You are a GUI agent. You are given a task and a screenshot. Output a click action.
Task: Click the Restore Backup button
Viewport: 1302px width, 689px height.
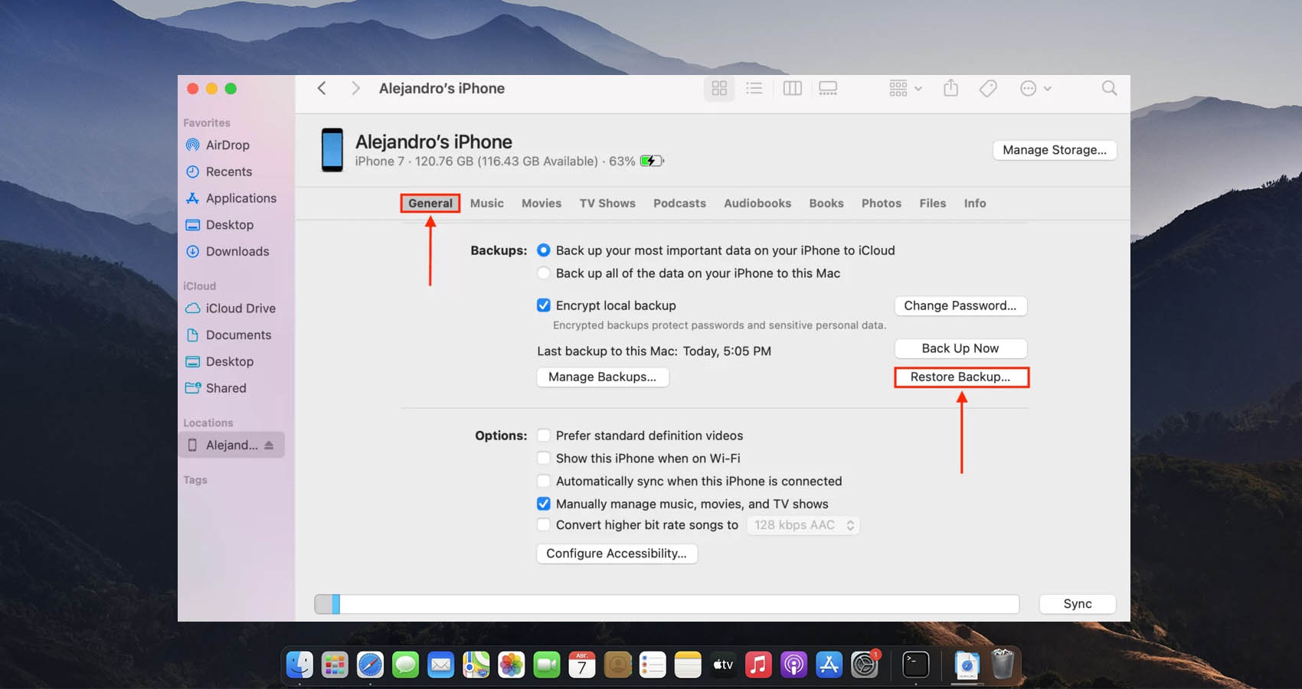click(x=960, y=377)
